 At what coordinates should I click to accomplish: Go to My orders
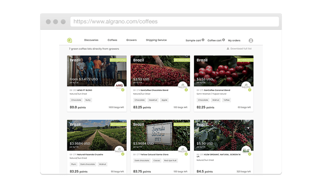[x=234, y=41]
